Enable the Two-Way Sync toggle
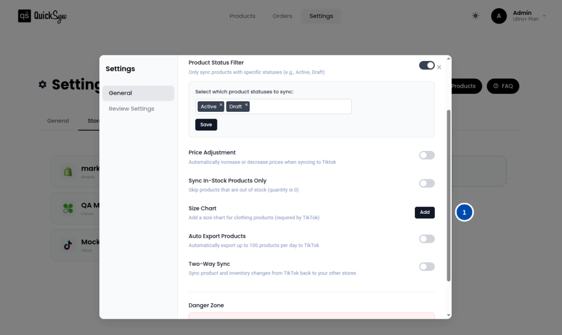The width and height of the screenshot is (562, 335). point(426,266)
